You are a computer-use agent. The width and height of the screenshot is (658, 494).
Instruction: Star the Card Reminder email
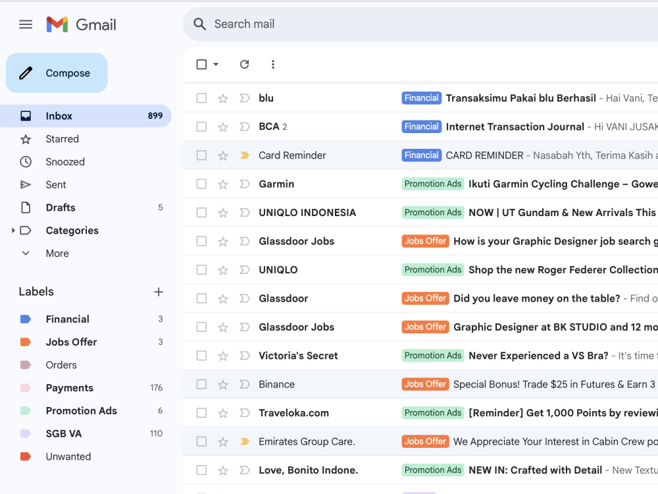(223, 155)
